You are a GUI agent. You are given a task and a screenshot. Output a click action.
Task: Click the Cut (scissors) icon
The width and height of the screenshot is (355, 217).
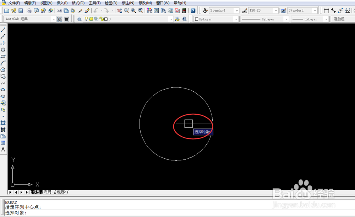pyautogui.click(x=59, y=11)
